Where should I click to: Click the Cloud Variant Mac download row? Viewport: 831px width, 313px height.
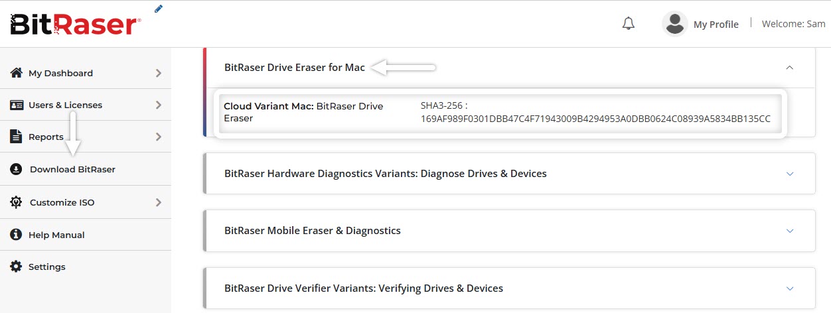click(x=500, y=113)
